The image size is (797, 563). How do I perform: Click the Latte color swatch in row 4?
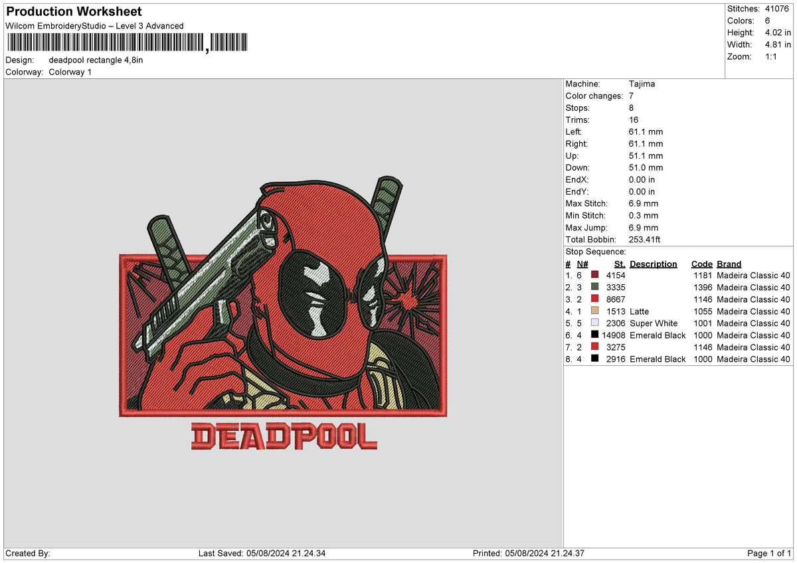click(x=596, y=311)
